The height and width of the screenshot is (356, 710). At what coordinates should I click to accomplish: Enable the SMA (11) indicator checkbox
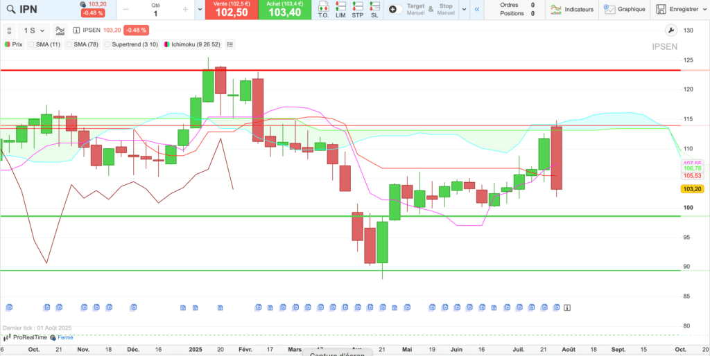click(31, 44)
